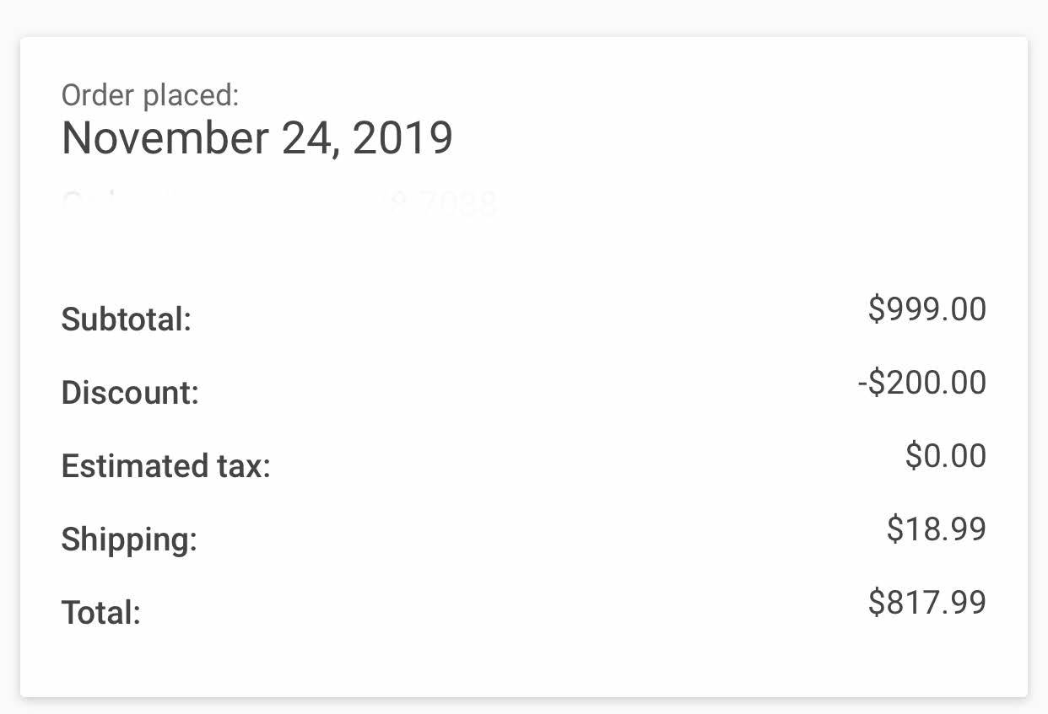Viewport: 1048px width, 714px height.
Task: Click the Total label
Action: (100, 613)
